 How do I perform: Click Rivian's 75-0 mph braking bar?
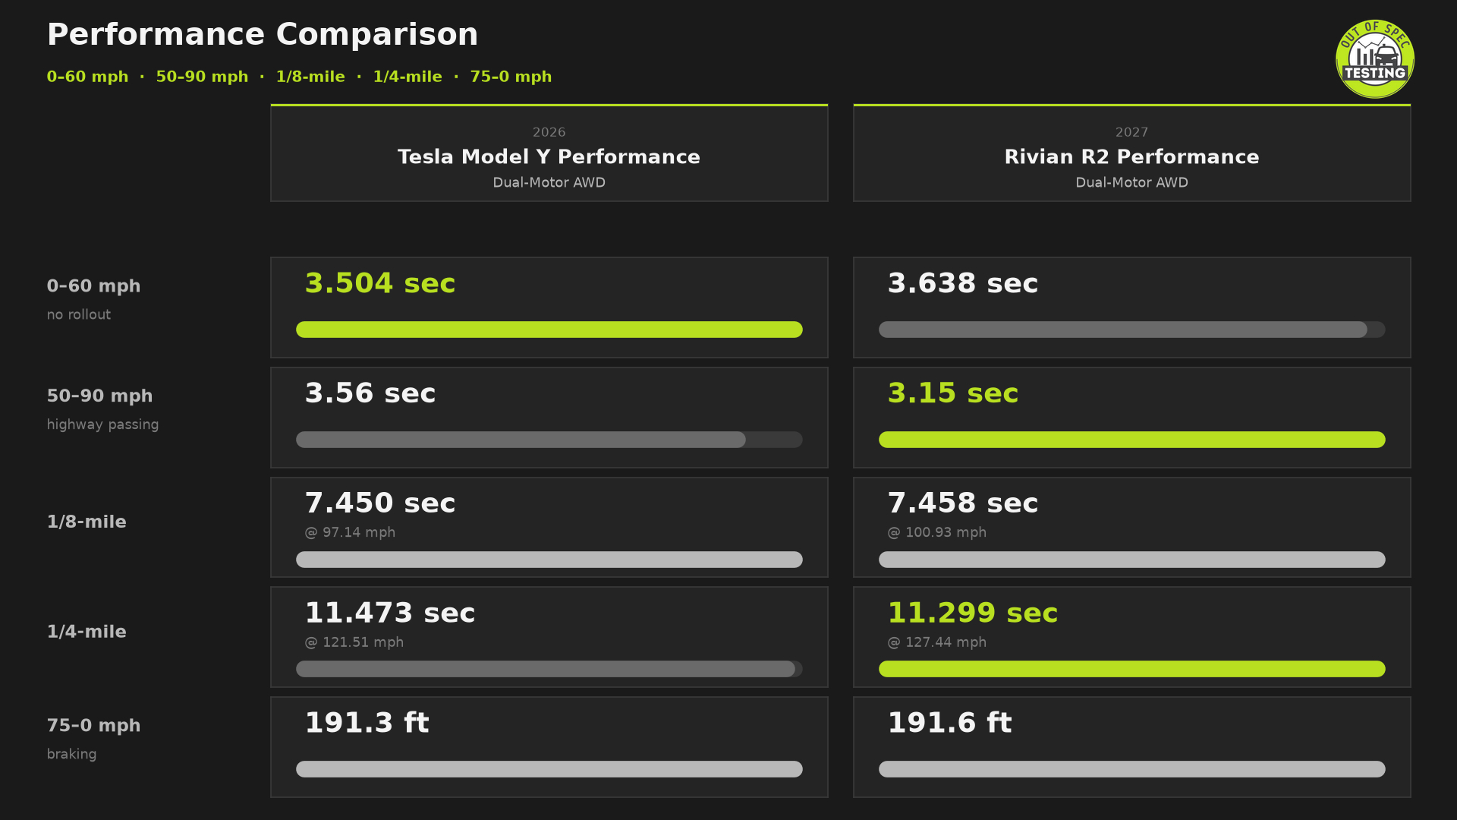click(x=1131, y=769)
